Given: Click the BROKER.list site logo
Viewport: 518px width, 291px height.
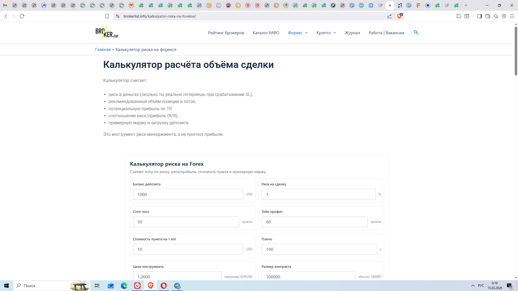Looking at the screenshot, I should click(107, 33).
